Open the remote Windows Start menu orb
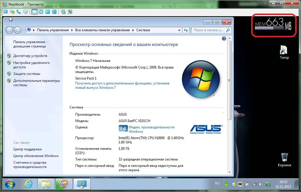This screenshot has width=301, height=192. pyautogui.click(x=10, y=184)
